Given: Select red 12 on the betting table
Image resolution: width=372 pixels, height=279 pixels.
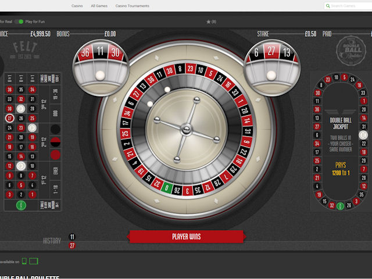Looking at the screenshot, I should pos(9,166).
